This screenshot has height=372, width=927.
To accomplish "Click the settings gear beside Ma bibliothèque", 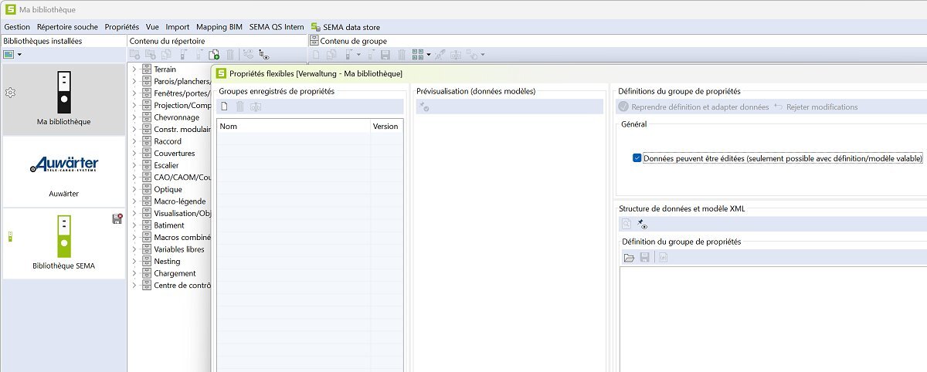I will (x=11, y=93).
